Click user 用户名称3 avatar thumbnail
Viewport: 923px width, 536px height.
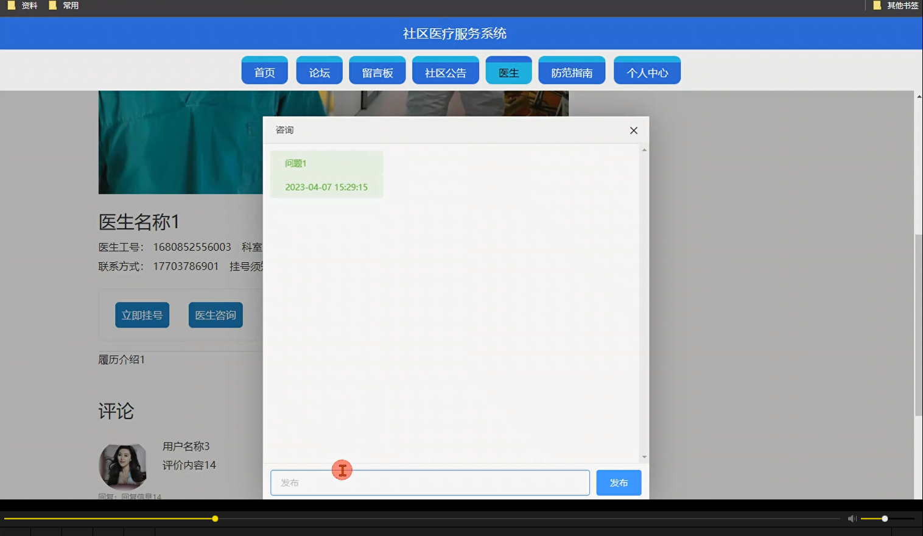pyautogui.click(x=123, y=467)
